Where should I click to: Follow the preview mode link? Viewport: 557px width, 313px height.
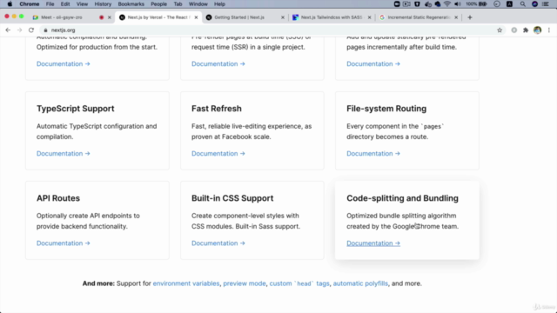click(x=245, y=283)
